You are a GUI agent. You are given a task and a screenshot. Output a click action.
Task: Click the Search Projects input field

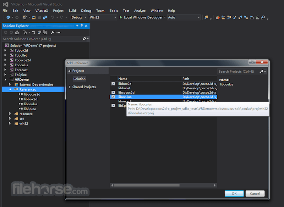click(x=238, y=72)
